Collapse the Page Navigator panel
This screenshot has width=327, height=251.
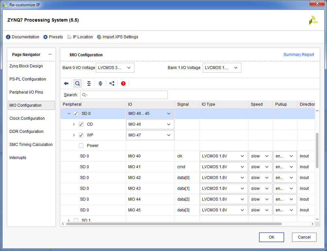[x=50, y=54]
